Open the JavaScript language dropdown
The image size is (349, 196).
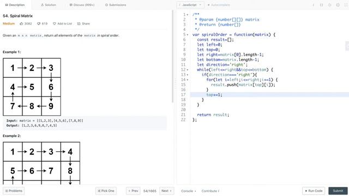pyautogui.click(x=190, y=5)
